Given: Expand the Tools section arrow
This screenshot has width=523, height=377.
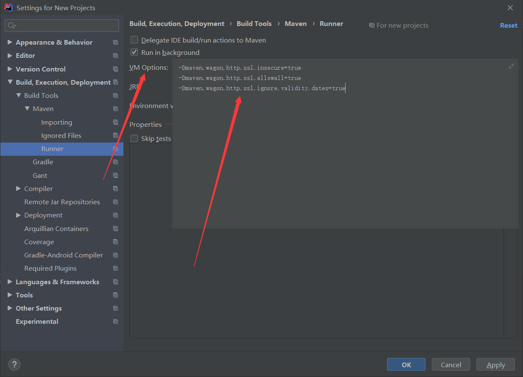Looking at the screenshot, I should [10, 295].
